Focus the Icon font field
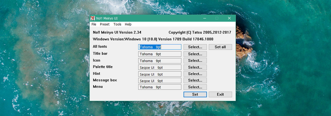 [160, 61]
